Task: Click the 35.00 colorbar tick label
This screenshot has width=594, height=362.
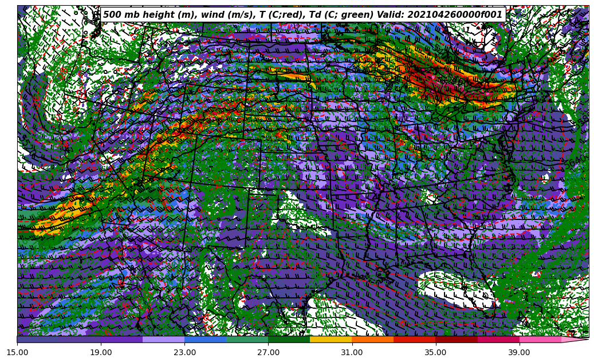Action: tap(435, 352)
